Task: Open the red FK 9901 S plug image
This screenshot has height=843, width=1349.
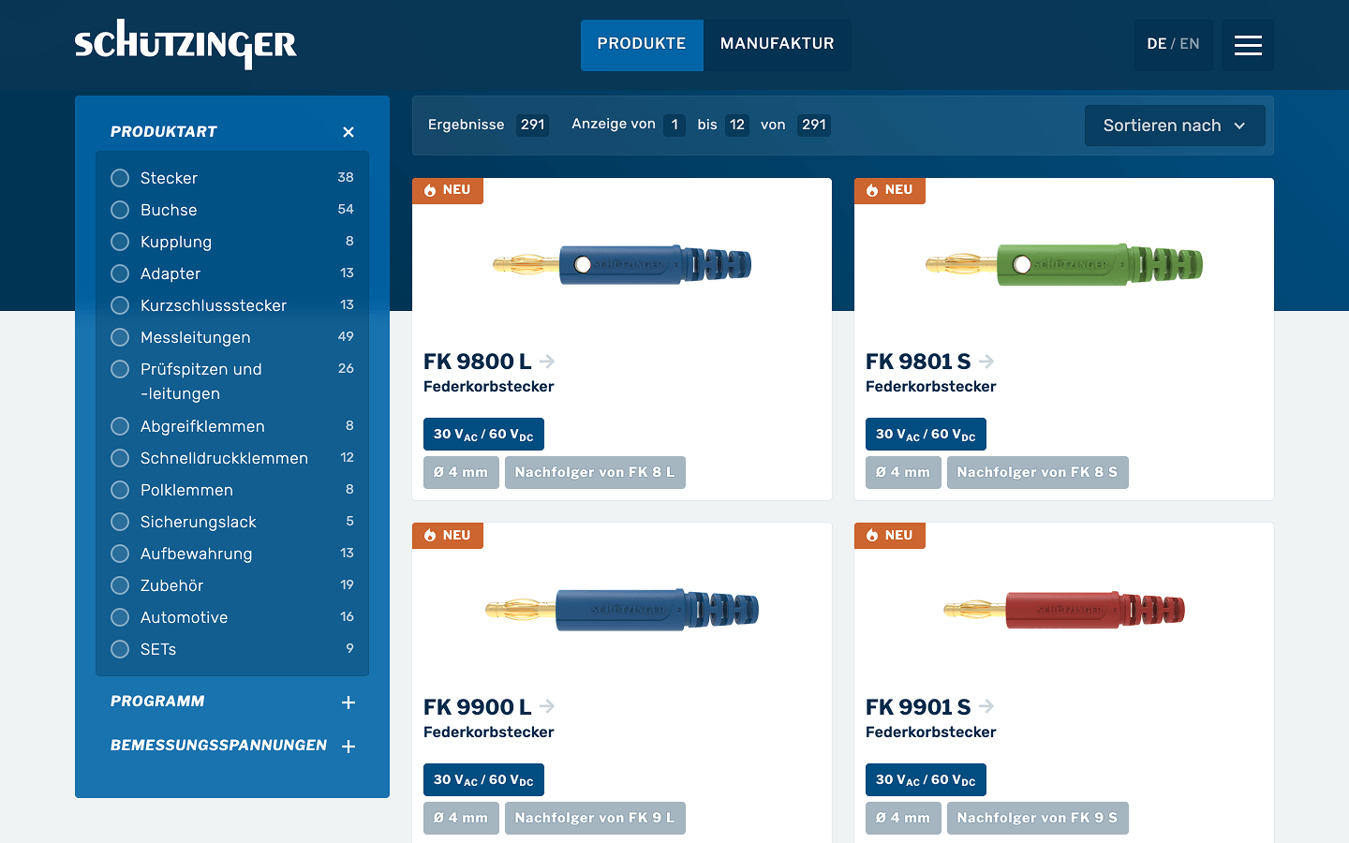Action: point(1064,610)
